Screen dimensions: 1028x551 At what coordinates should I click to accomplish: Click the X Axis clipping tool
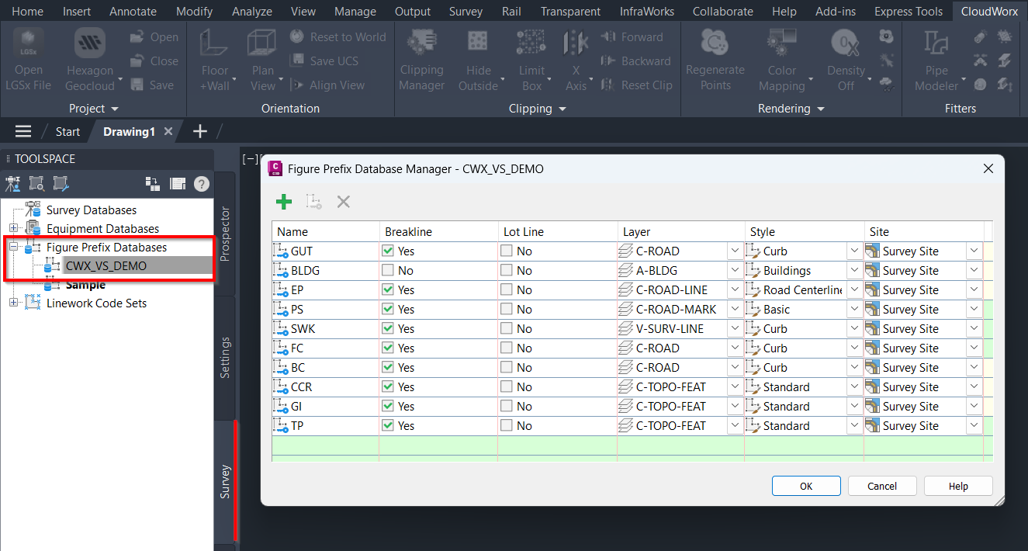tap(576, 61)
